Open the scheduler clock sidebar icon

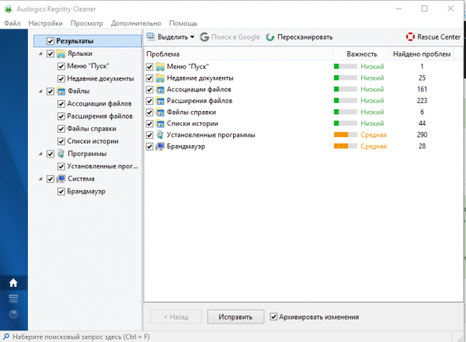pos(13,314)
